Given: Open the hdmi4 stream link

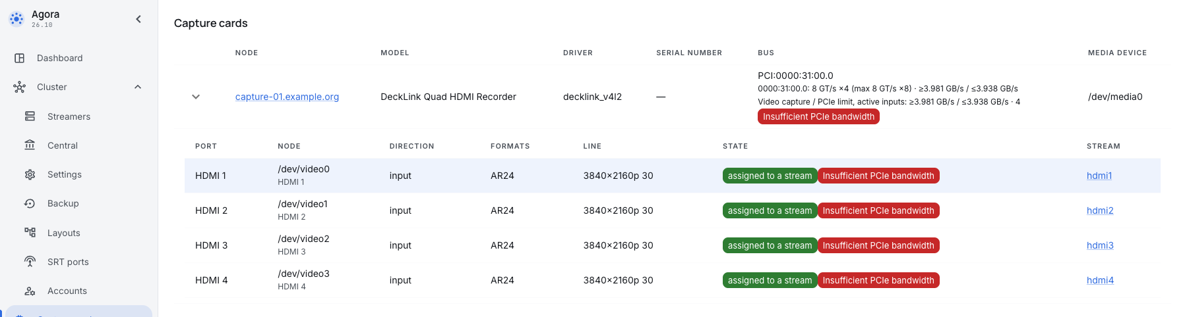Looking at the screenshot, I should coord(1100,280).
